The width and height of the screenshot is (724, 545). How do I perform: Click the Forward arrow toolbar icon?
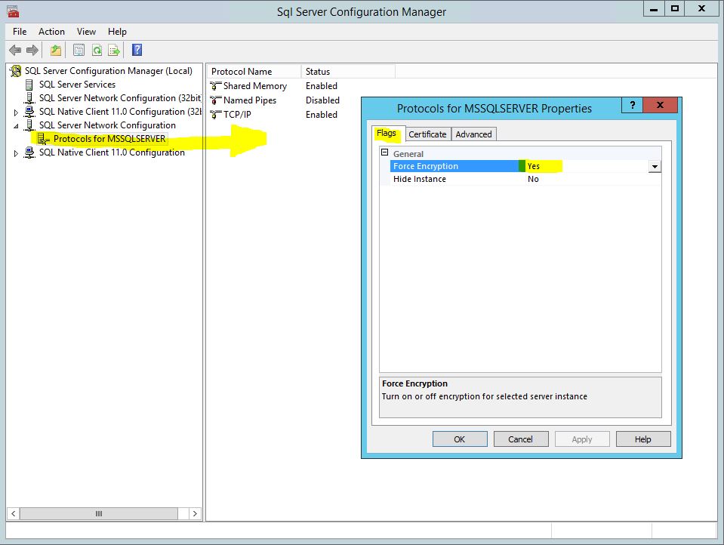coord(32,50)
